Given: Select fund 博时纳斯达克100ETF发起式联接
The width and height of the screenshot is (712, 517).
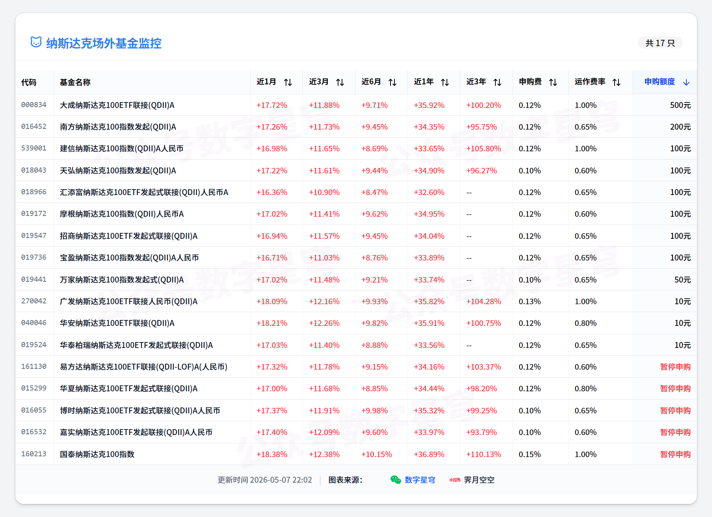Looking at the screenshot, I should [x=140, y=411].
